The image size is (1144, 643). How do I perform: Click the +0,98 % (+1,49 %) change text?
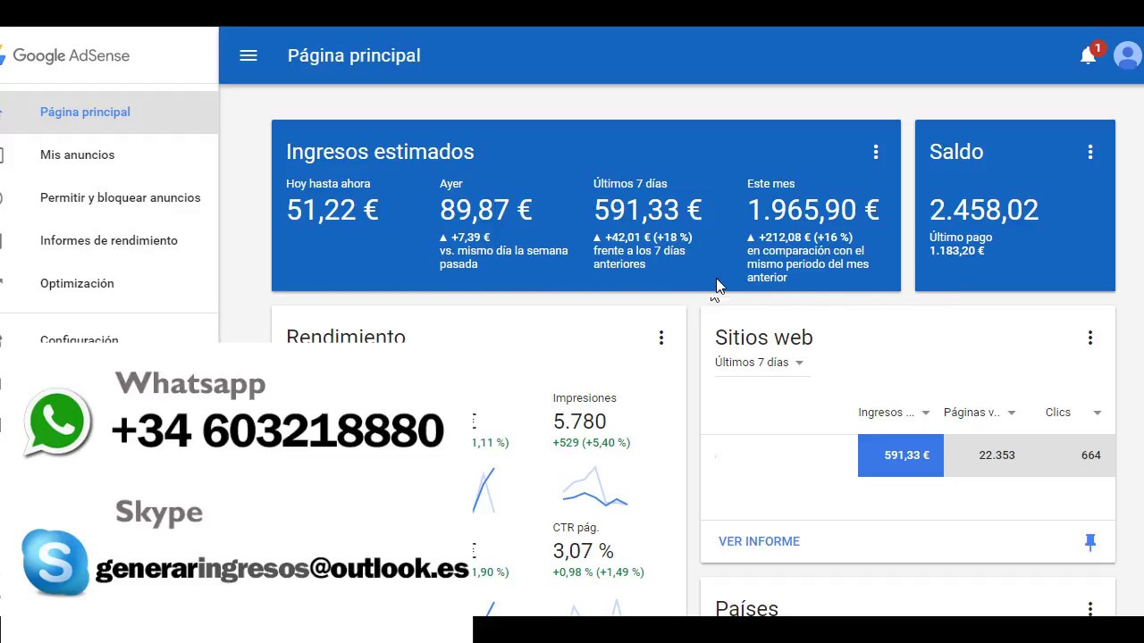tap(599, 572)
